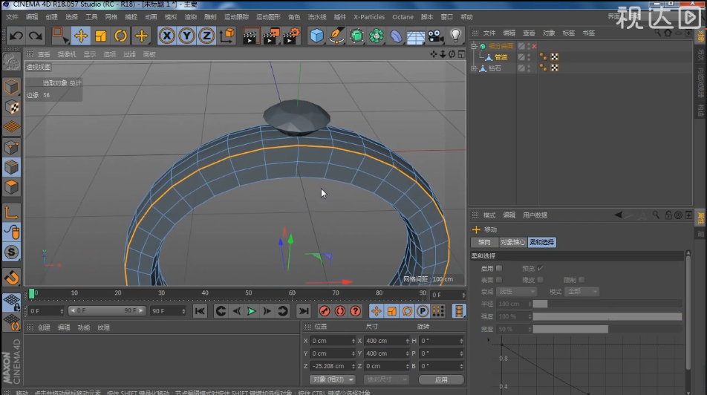Toggle the coordinate system icon
This screenshot has height=395, width=707.
(x=227, y=36)
